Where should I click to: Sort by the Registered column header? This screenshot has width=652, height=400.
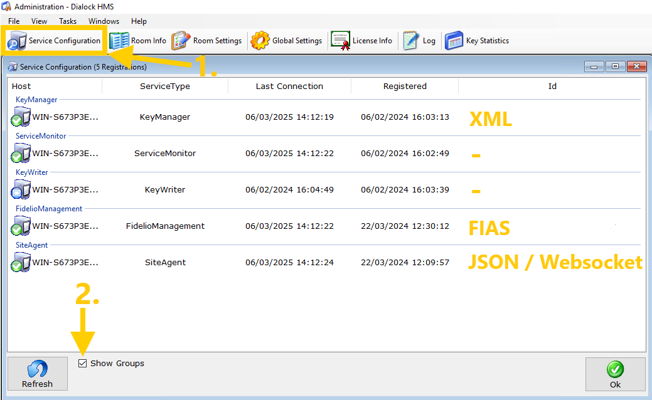405,87
